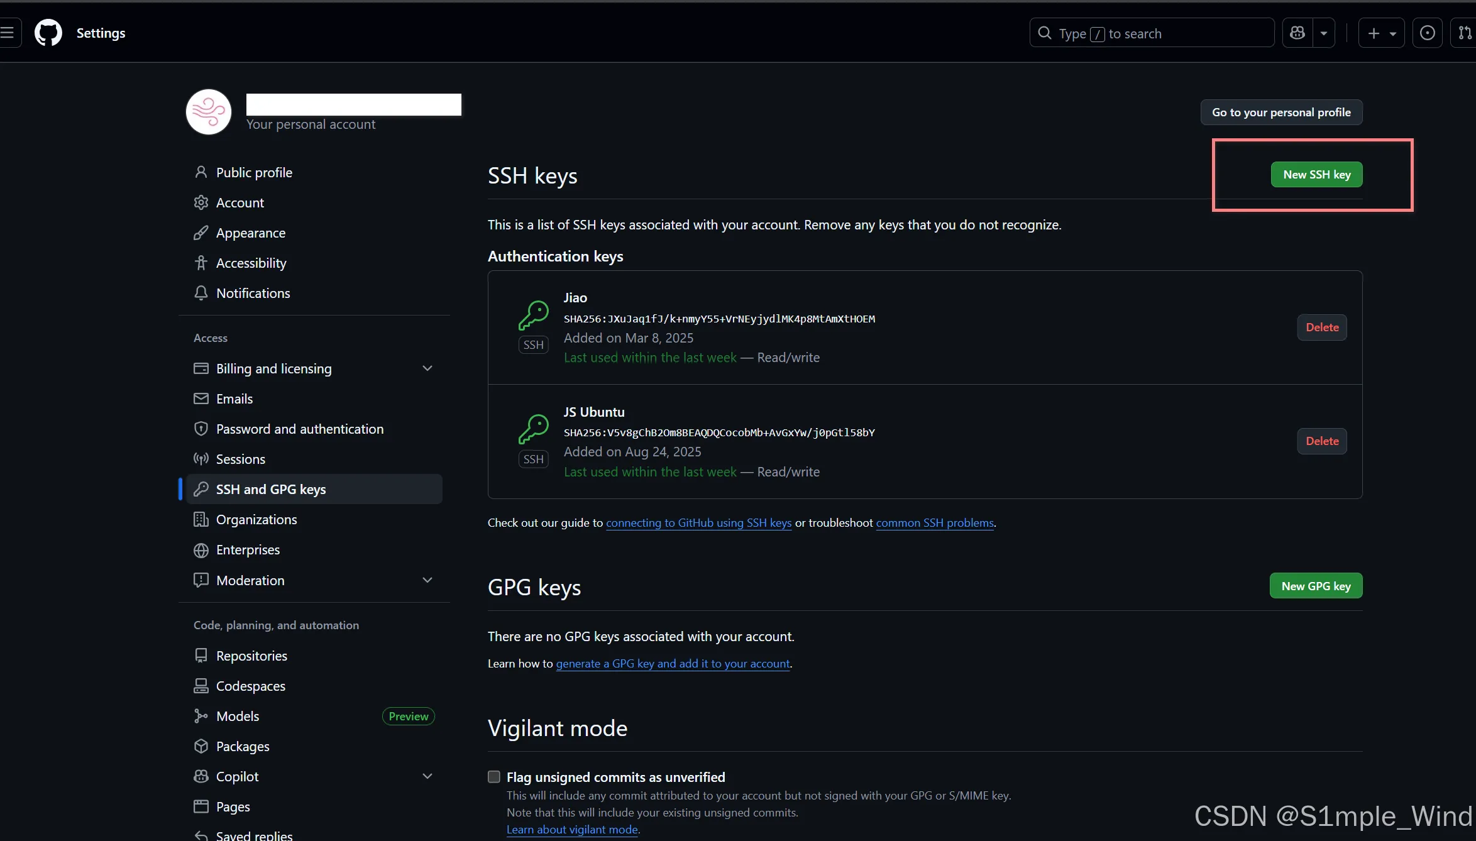Click the Repositories repo icon
This screenshot has width=1476, height=841.
[x=201, y=656]
